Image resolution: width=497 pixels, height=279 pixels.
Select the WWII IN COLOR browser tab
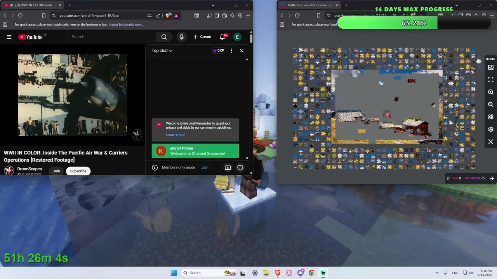coord(33,5)
